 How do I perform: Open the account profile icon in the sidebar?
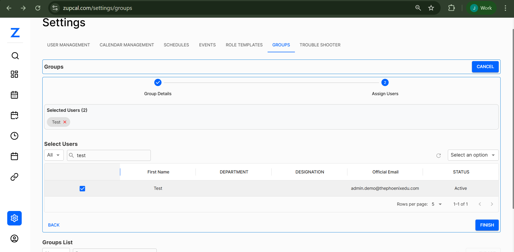(x=14, y=239)
